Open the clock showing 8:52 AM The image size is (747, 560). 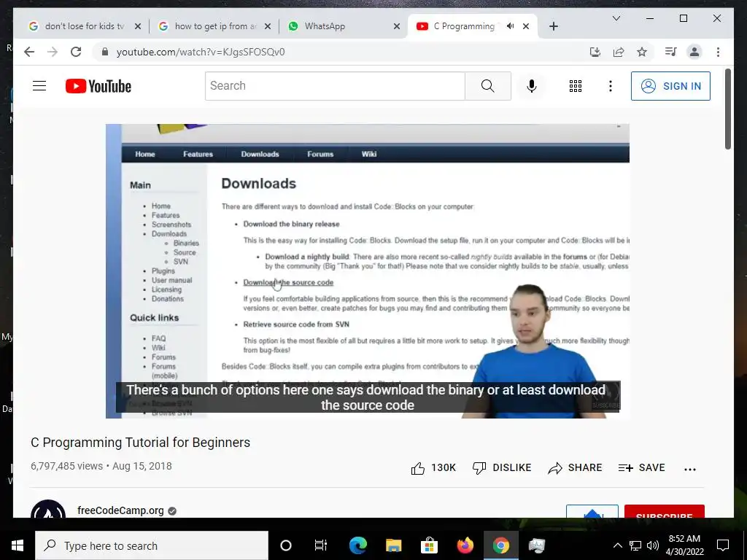tap(684, 545)
